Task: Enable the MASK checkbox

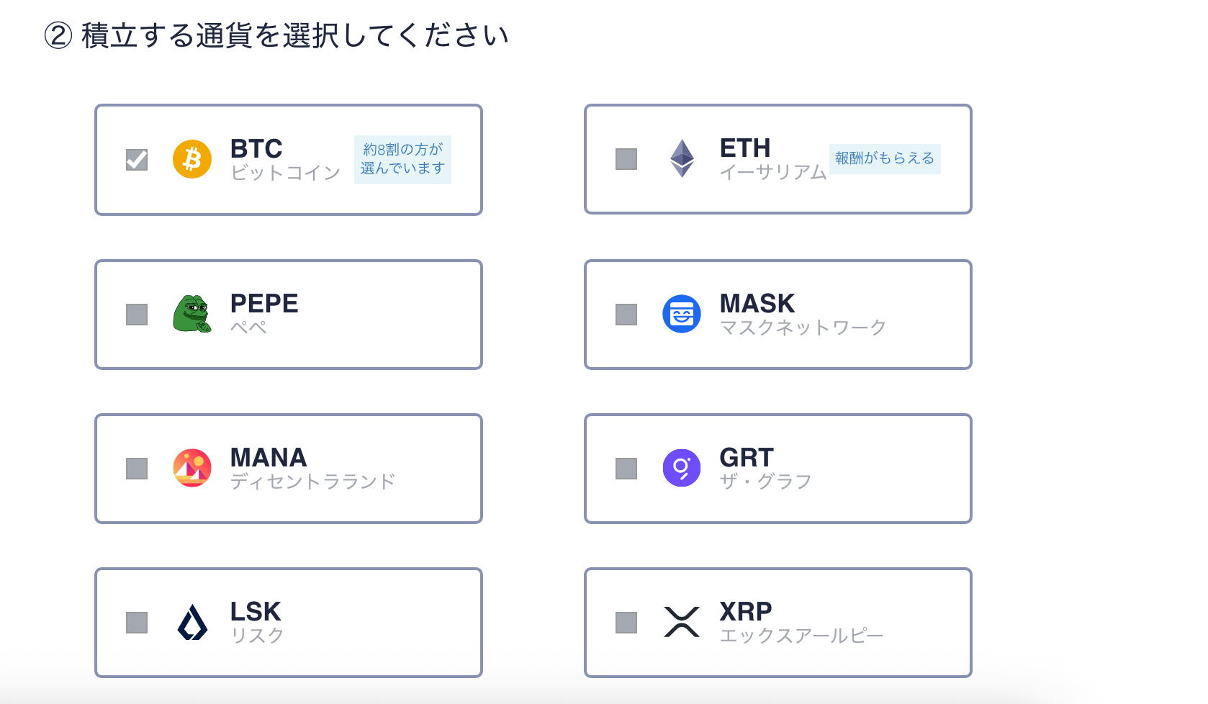Action: click(x=626, y=315)
